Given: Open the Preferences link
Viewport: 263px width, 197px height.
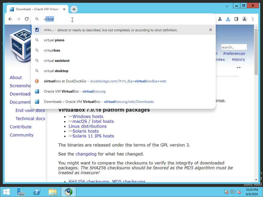Looking at the screenshot, I should 234,54.
